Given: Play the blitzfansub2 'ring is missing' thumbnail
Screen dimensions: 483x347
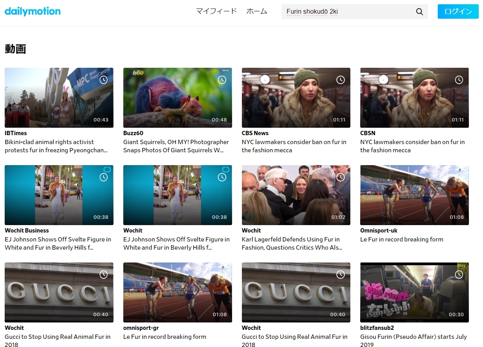Looking at the screenshot, I should tap(415, 292).
